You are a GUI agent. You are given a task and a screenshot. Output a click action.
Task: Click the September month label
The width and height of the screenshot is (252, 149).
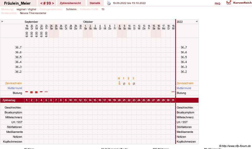coord(31,22)
